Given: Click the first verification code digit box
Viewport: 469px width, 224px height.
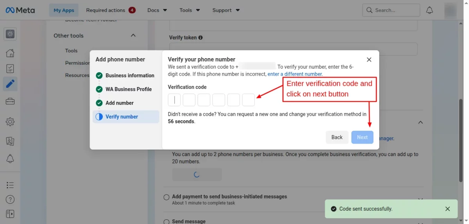Looking at the screenshot, I should pos(174,100).
